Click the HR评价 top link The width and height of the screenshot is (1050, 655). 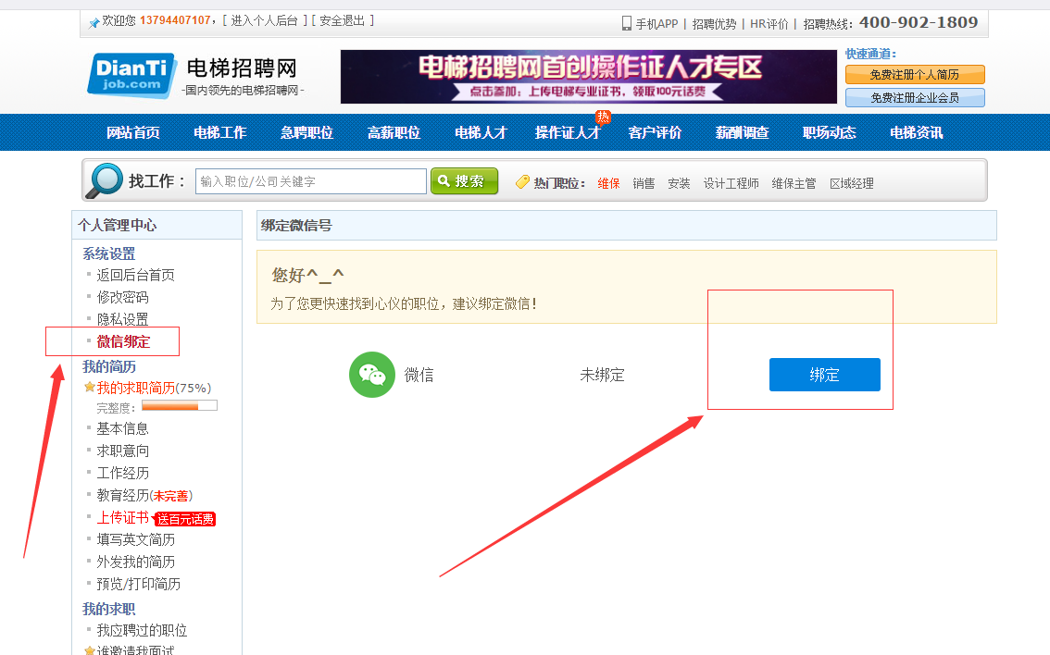click(x=769, y=24)
